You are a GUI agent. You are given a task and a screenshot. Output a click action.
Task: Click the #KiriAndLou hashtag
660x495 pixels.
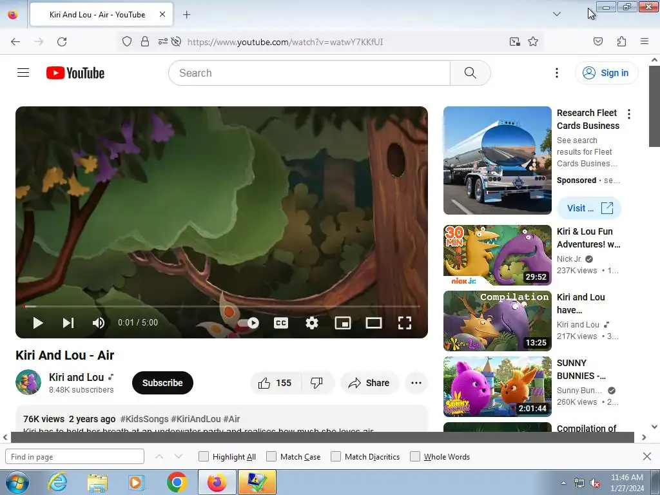coord(196,419)
